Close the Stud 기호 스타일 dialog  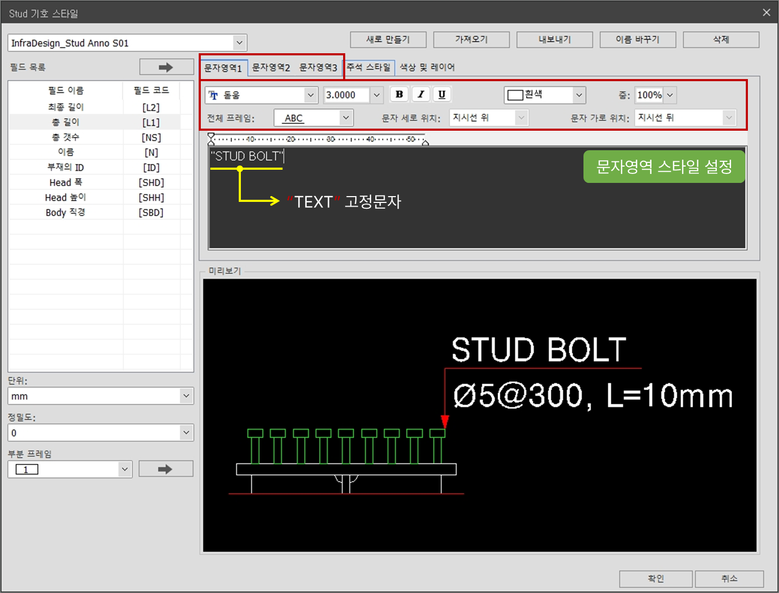[x=766, y=12]
